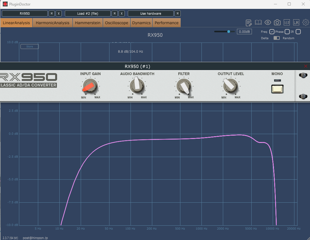Switch to LinearAnalysis tab
Screen dimensions: 310x240
[16, 23]
